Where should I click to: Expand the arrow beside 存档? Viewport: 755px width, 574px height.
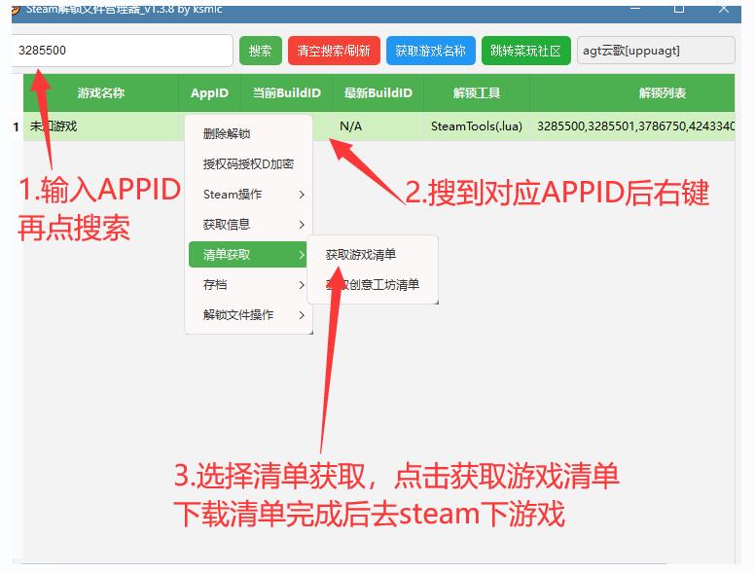point(302,285)
